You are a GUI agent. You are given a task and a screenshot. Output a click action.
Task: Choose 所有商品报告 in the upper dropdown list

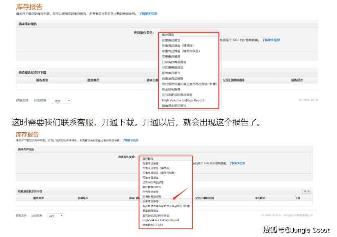171,73
